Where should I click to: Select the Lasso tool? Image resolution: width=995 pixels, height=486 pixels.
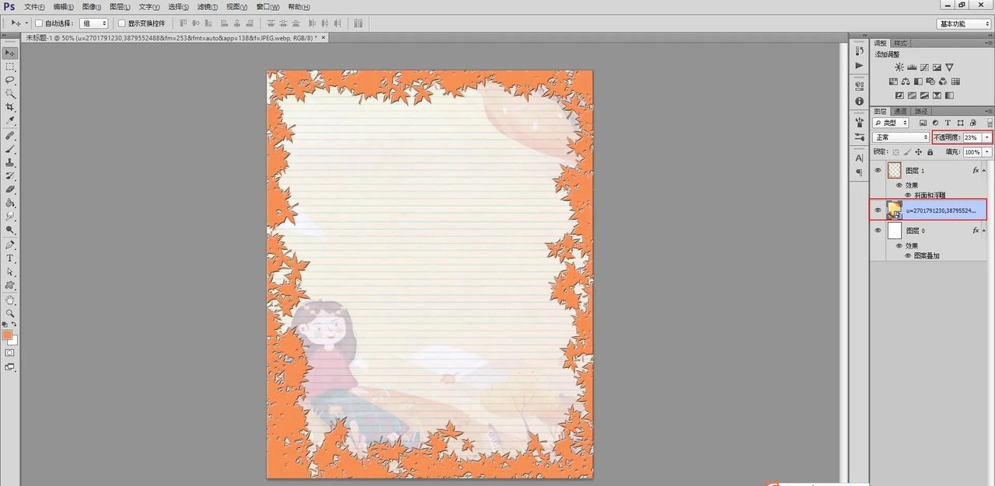tap(10, 80)
